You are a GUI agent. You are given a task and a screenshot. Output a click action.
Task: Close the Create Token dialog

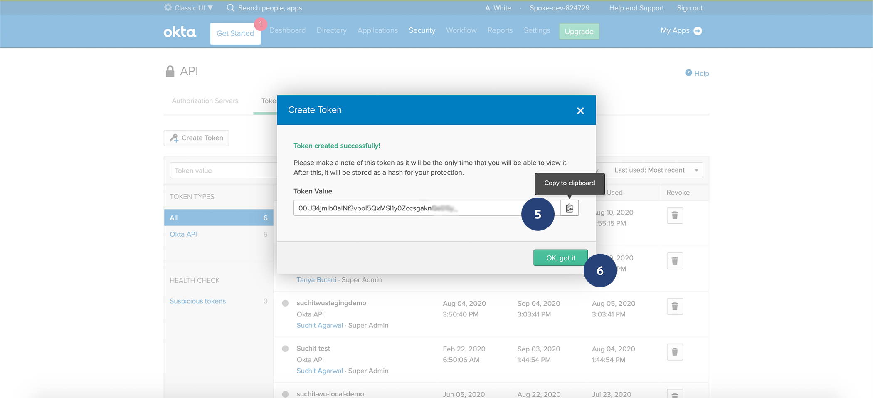click(x=580, y=111)
